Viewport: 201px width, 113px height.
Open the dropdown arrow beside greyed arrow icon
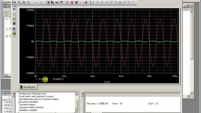click(38, 3)
